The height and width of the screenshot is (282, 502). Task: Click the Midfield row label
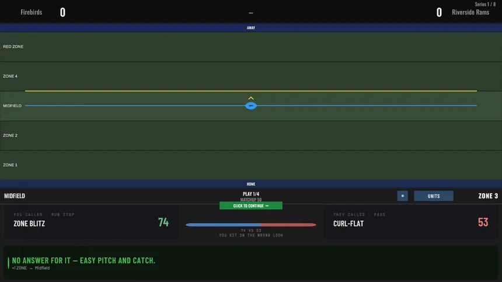[12, 106]
